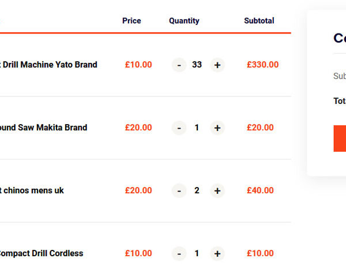This screenshot has height=277, width=346.
Task: Click the Price column header
Action: click(131, 21)
